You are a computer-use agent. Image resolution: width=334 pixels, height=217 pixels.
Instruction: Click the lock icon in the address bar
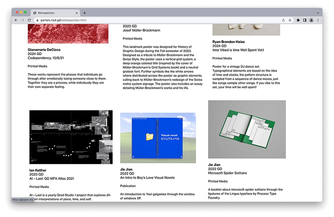37,20
